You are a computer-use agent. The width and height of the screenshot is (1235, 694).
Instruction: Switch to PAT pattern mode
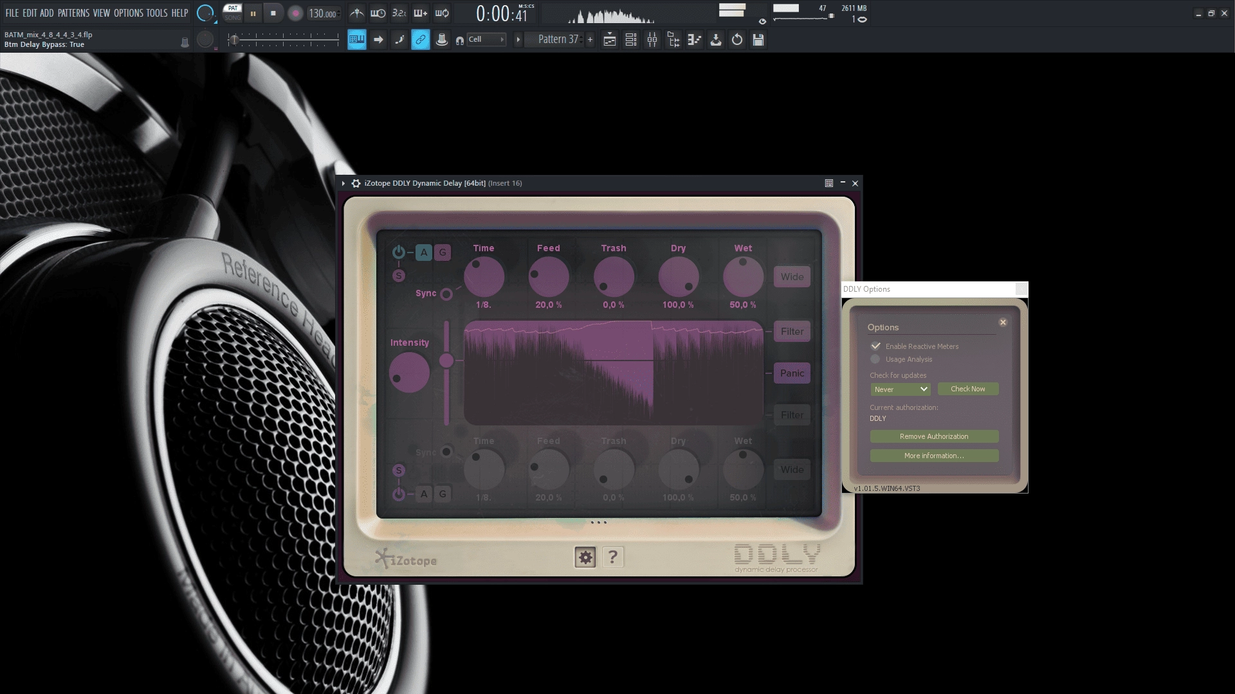point(233,8)
